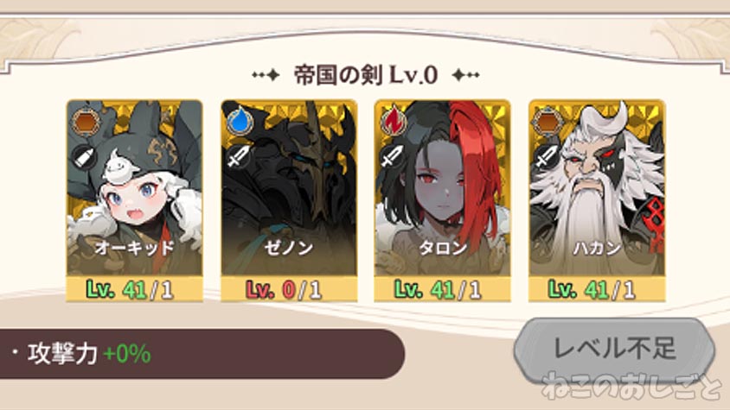
Task: Click the レベル不足 button
Action: [x=615, y=350]
